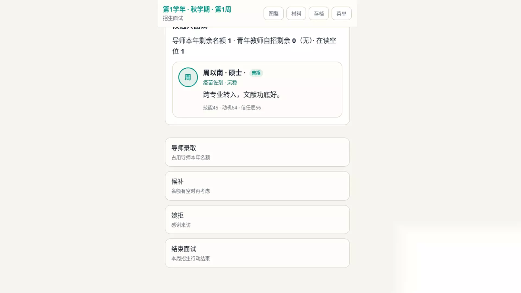This screenshot has height=293, width=521.
Task: Click the 第1学年 · 秋学期 · 第1周 header
Action: coord(197,9)
